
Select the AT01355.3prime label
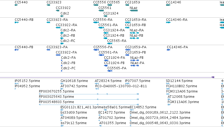coord(113,123)
